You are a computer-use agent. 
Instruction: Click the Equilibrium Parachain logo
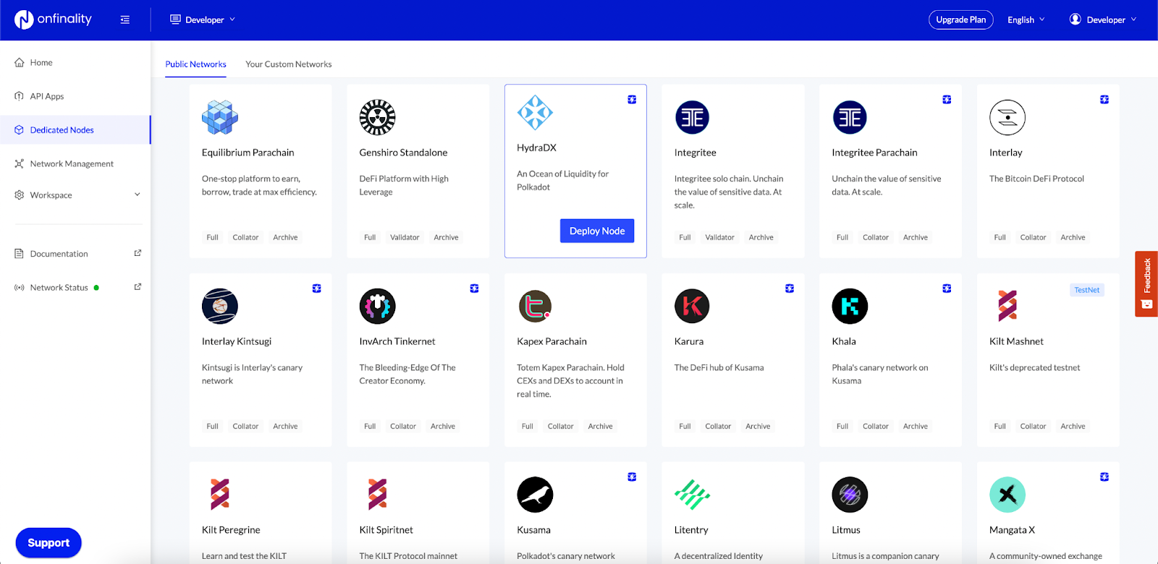click(220, 117)
